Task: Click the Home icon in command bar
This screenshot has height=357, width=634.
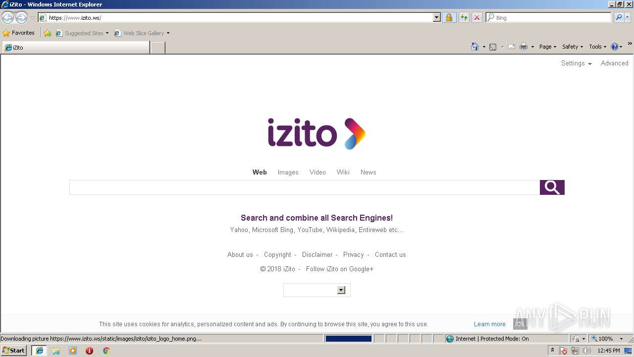Action: coord(475,47)
